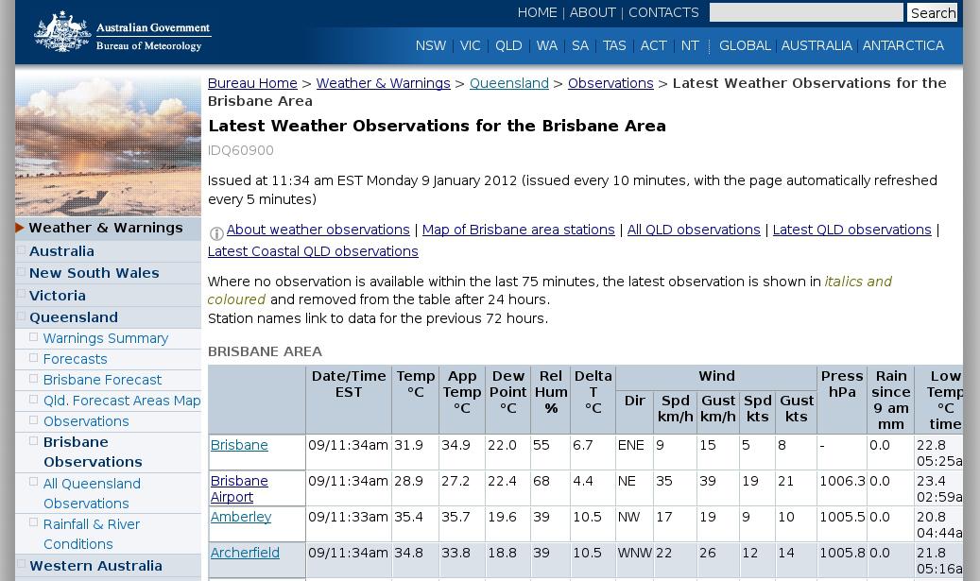Follow the Observations breadcrumb link
This screenshot has height=581, width=980.
[x=610, y=83]
